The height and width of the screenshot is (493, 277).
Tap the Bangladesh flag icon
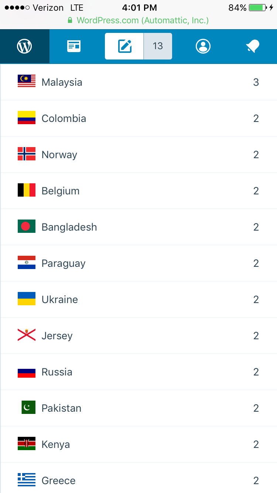pos(27,227)
